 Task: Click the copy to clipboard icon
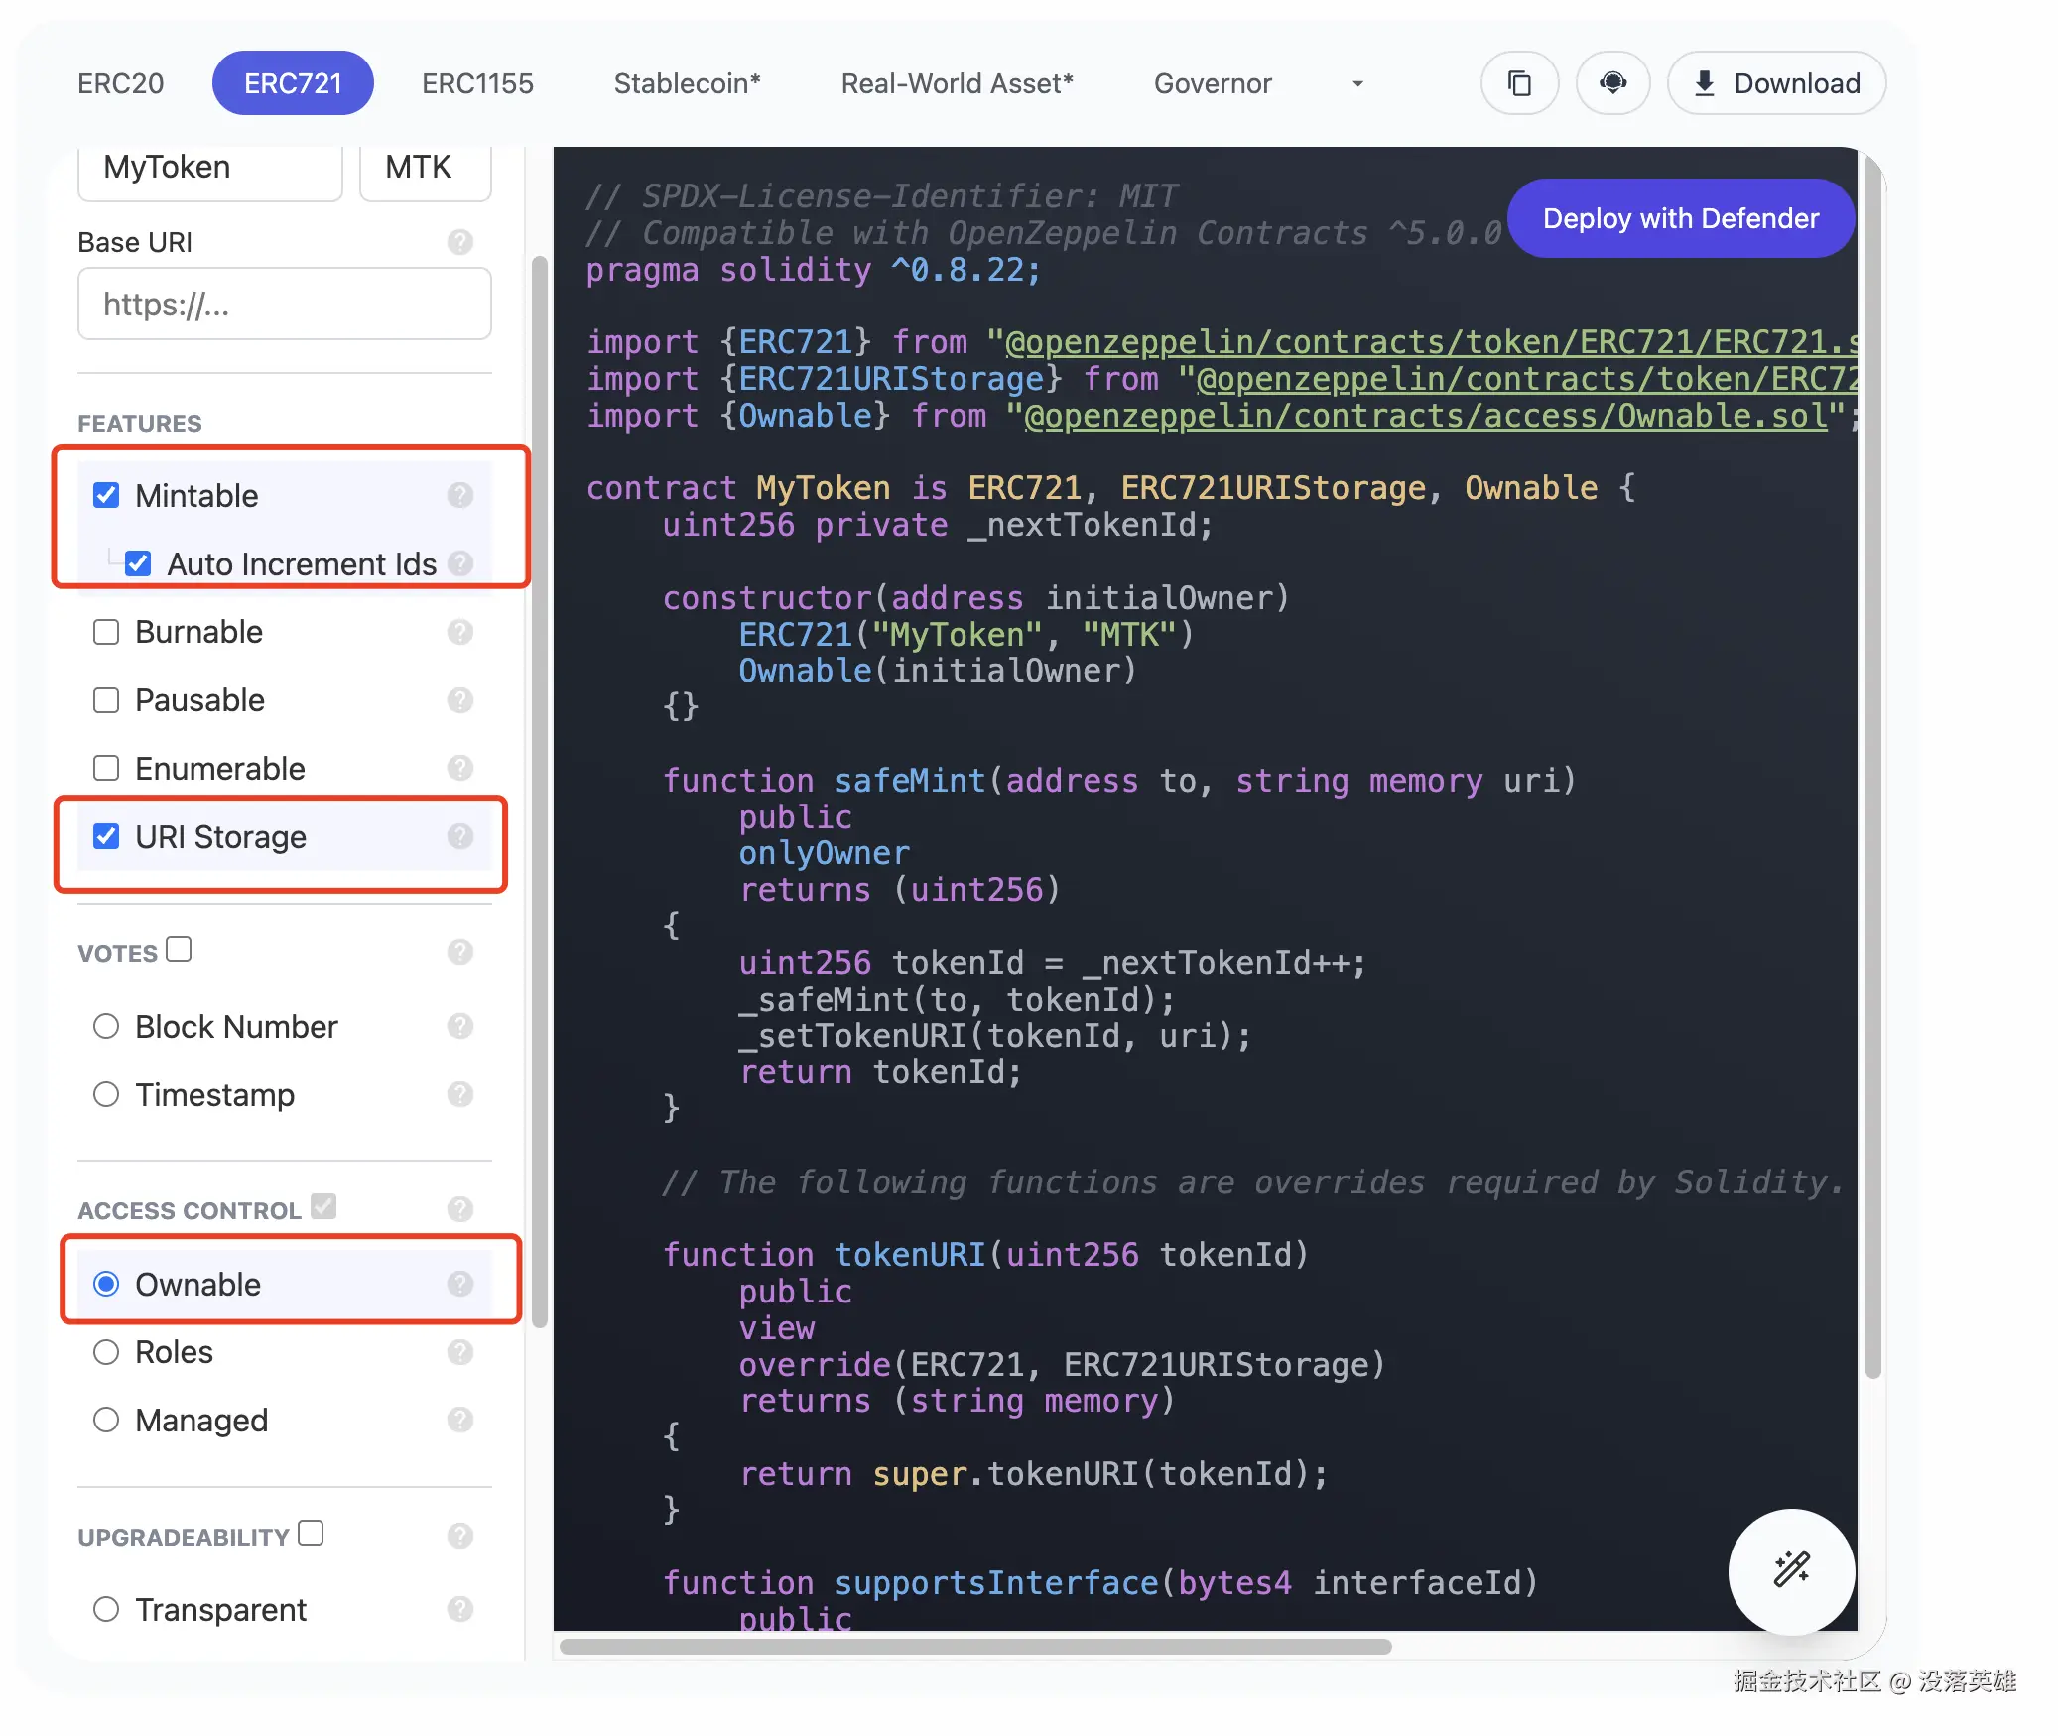click(x=1518, y=83)
